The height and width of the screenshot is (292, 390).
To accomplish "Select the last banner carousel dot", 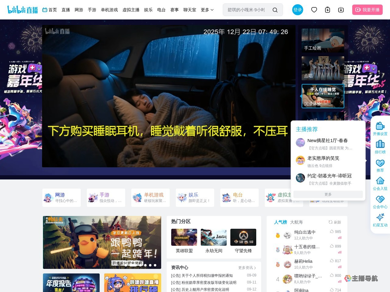I will point(155,265).
